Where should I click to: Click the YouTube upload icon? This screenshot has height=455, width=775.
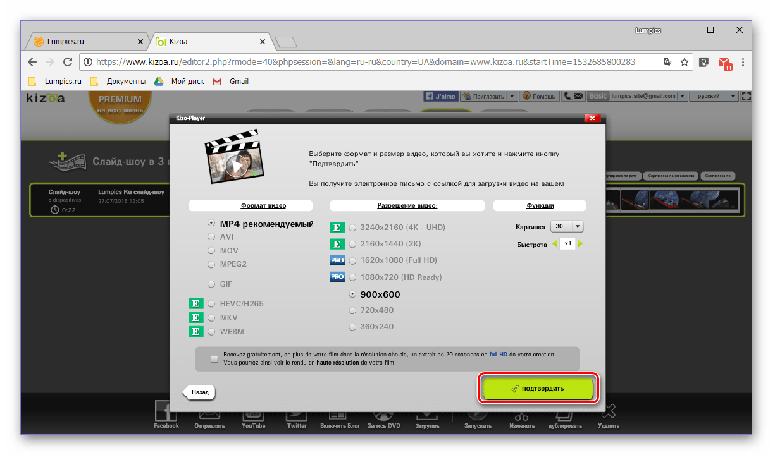click(x=253, y=414)
